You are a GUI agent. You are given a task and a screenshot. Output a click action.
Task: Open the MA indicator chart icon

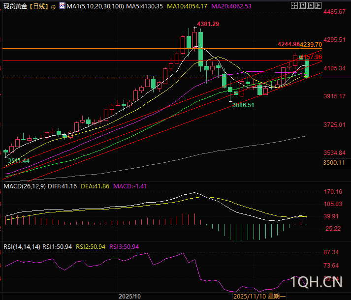pos(62,5)
